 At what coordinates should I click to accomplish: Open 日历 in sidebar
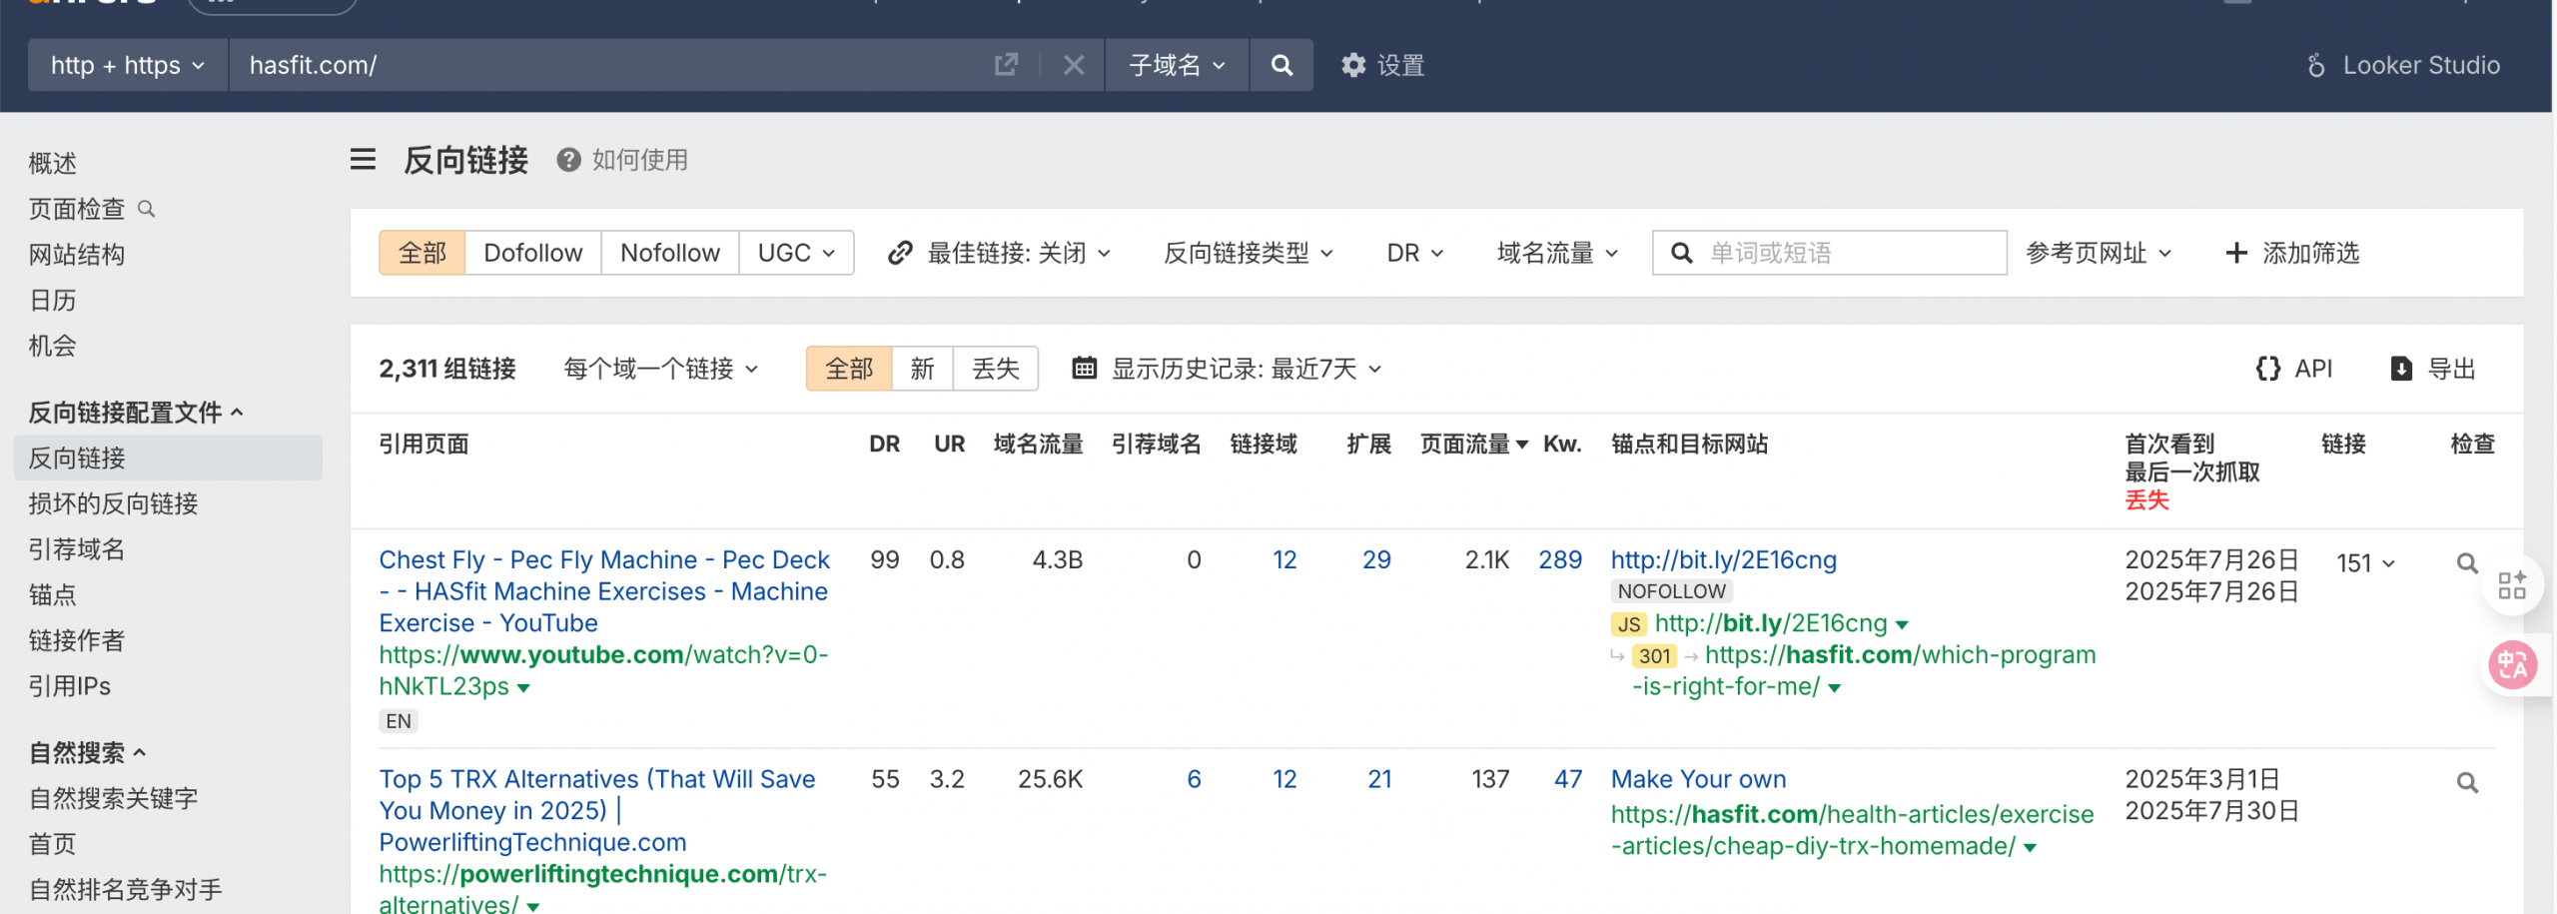(53, 301)
